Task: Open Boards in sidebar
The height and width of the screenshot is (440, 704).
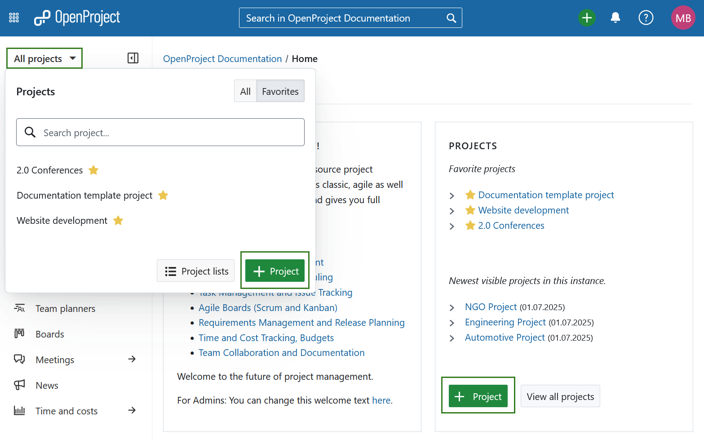Action: pos(50,334)
